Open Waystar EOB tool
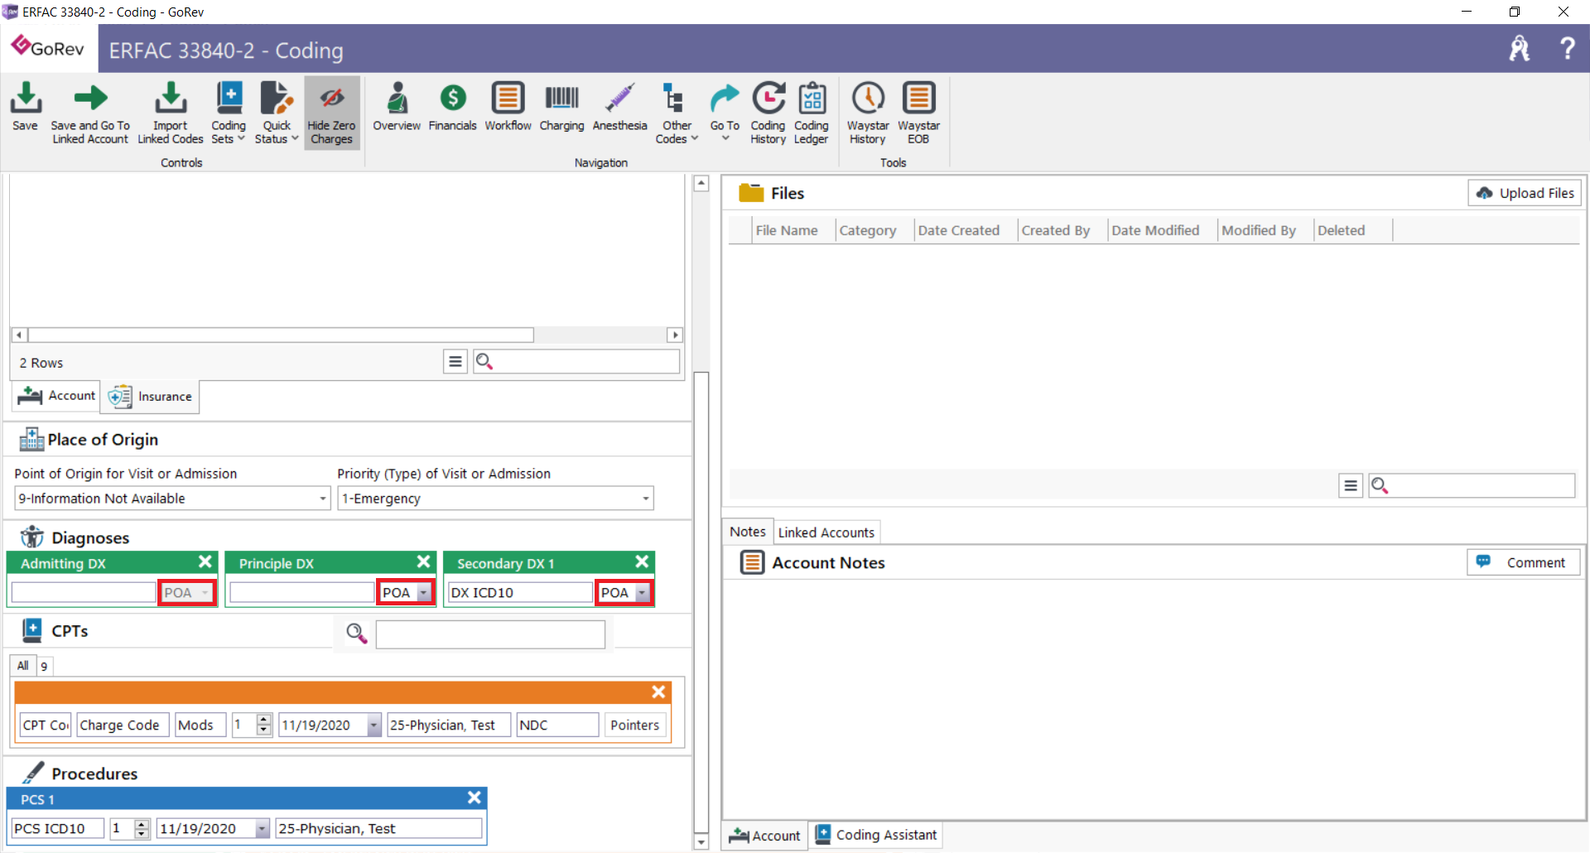1590x853 pixels. pyautogui.click(x=918, y=113)
